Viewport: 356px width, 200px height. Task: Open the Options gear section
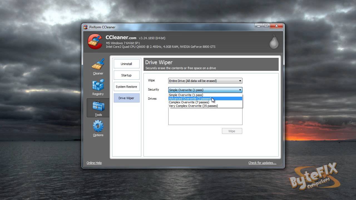(x=98, y=128)
